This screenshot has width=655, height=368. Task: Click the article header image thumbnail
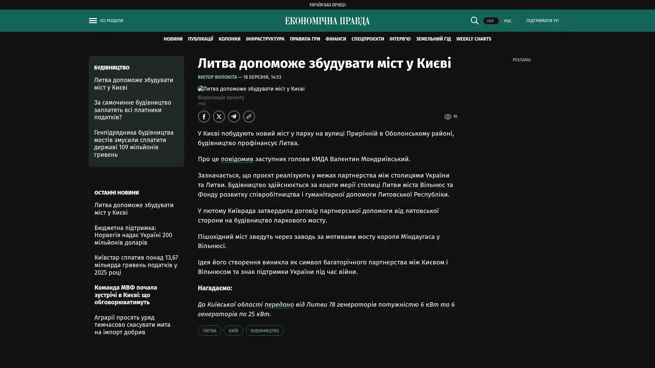pos(251,89)
